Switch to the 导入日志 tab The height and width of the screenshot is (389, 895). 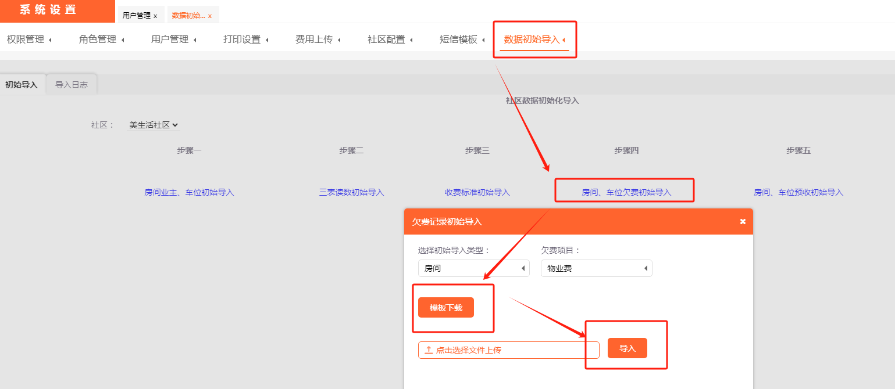pyautogui.click(x=72, y=85)
